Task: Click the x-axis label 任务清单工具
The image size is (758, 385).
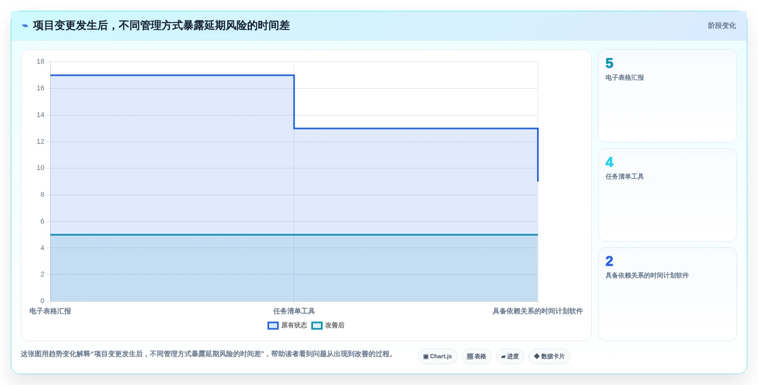Action: [x=294, y=311]
